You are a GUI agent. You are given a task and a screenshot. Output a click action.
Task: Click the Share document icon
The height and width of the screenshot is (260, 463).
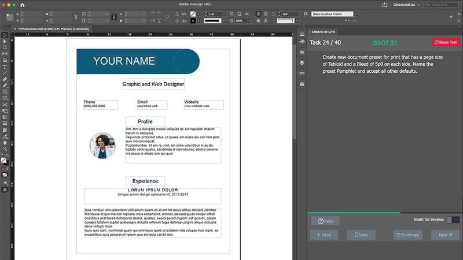[x=384, y=5]
